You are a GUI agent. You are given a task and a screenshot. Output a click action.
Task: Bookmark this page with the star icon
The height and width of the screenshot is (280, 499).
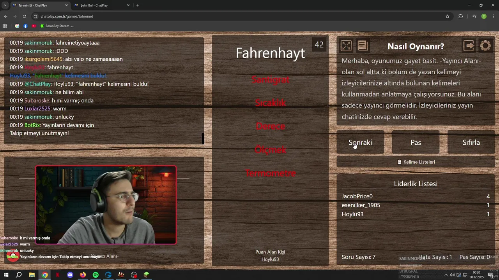point(448,16)
